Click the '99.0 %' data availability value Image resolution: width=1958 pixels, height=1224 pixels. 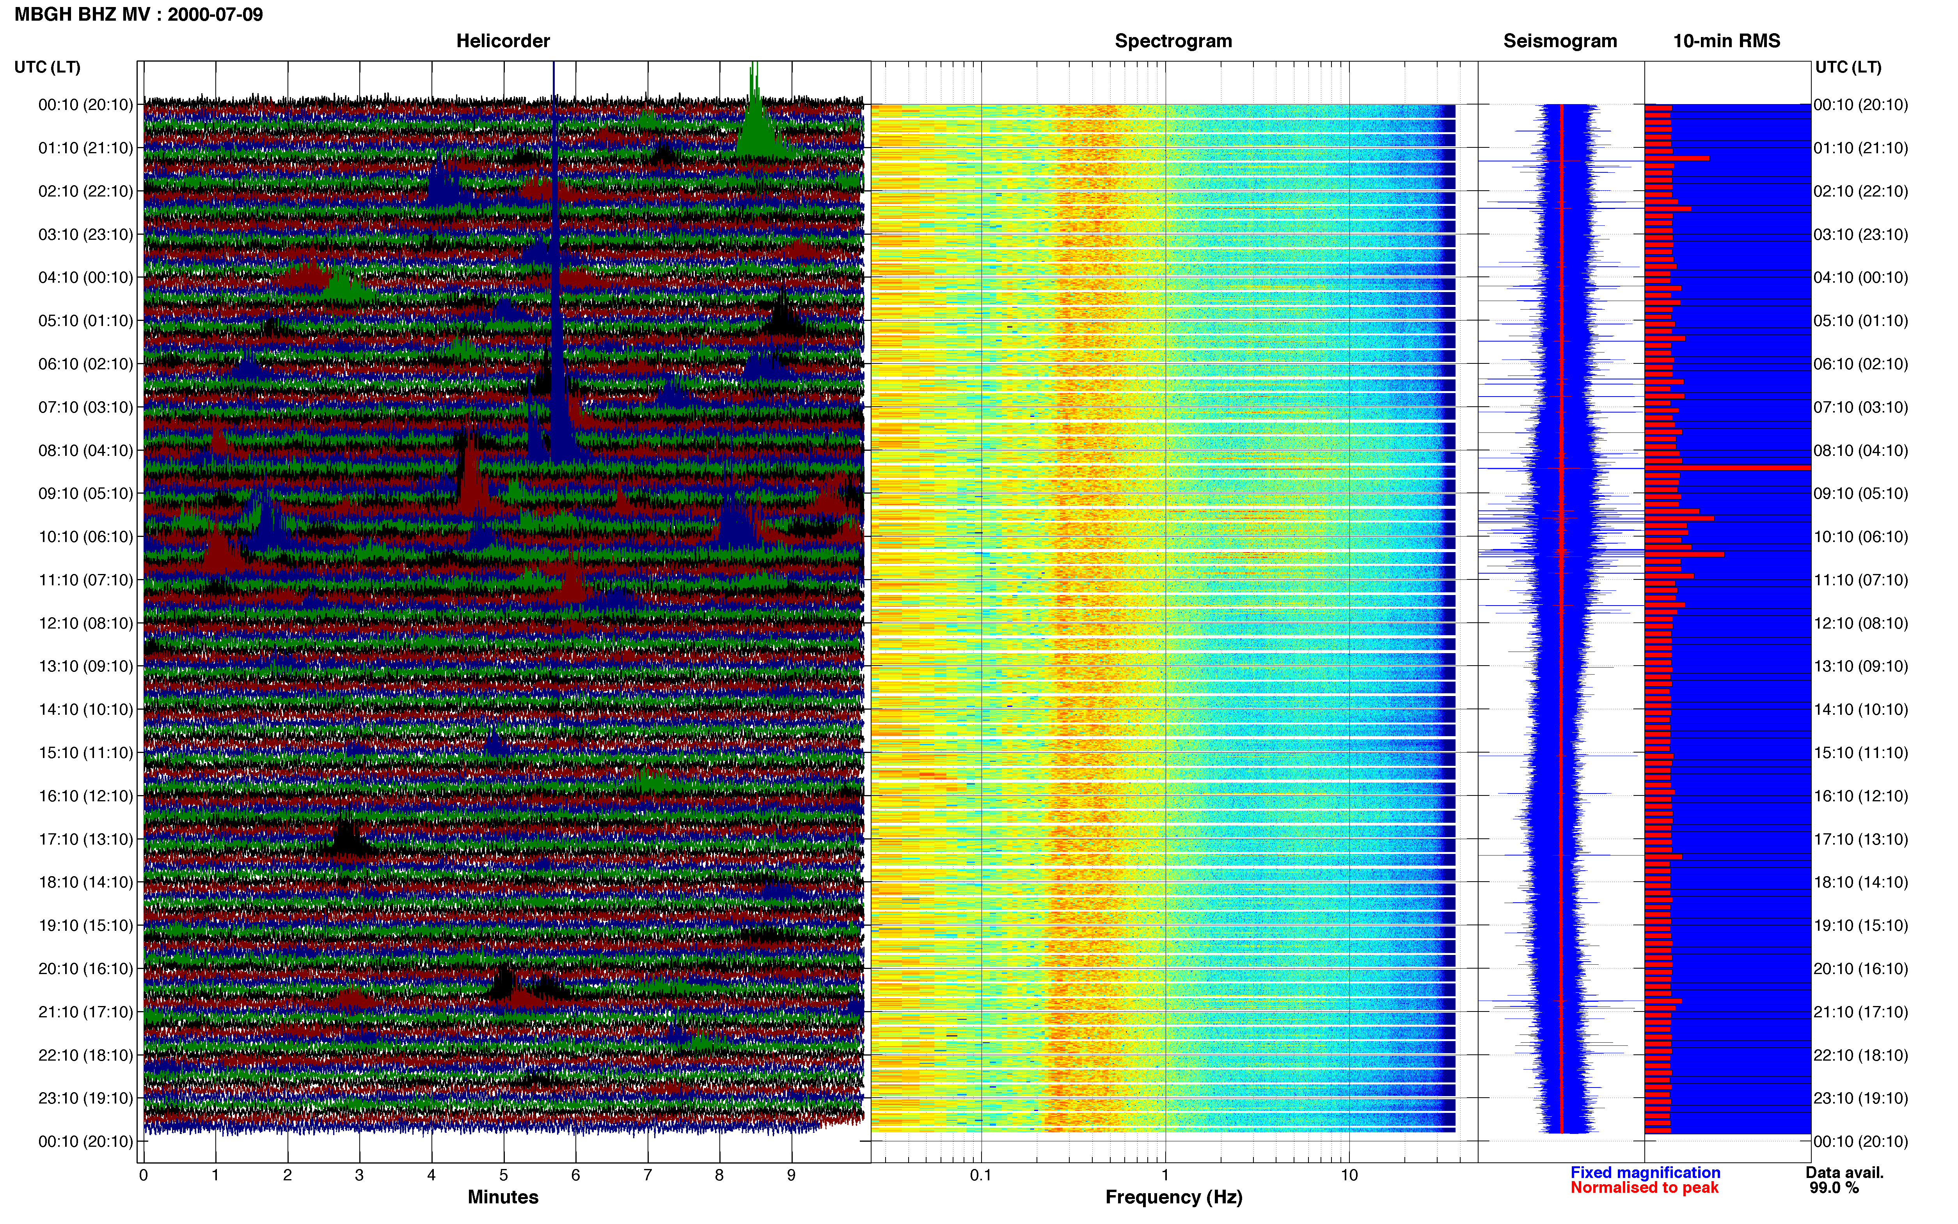[1834, 1188]
